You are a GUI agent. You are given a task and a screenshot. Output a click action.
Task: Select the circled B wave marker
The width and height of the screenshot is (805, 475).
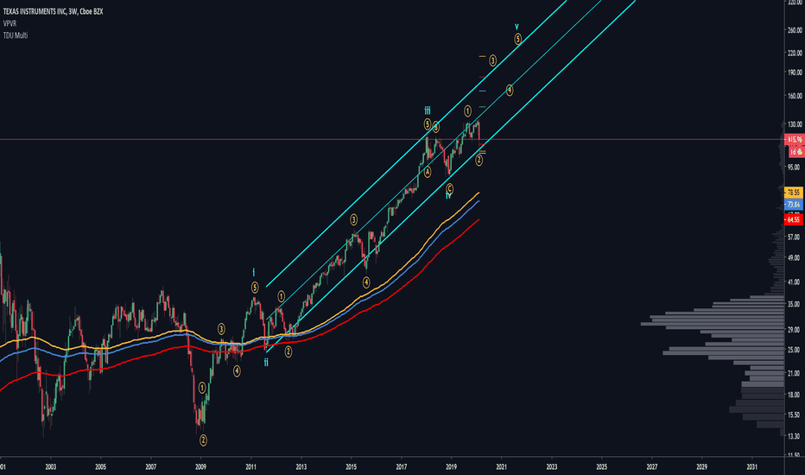click(436, 127)
